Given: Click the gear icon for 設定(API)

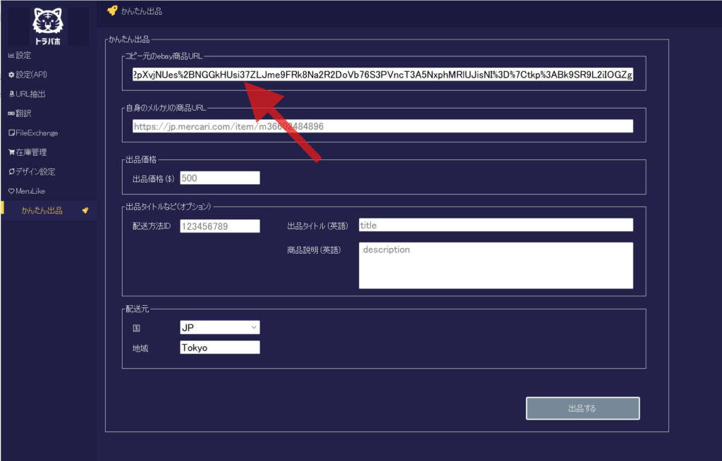Looking at the screenshot, I should (x=11, y=75).
